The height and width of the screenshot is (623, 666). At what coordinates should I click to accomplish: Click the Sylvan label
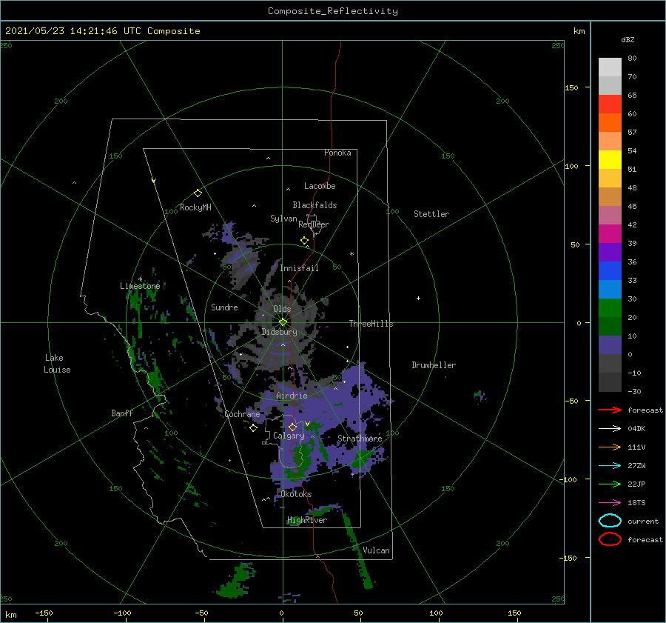(283, 219)
